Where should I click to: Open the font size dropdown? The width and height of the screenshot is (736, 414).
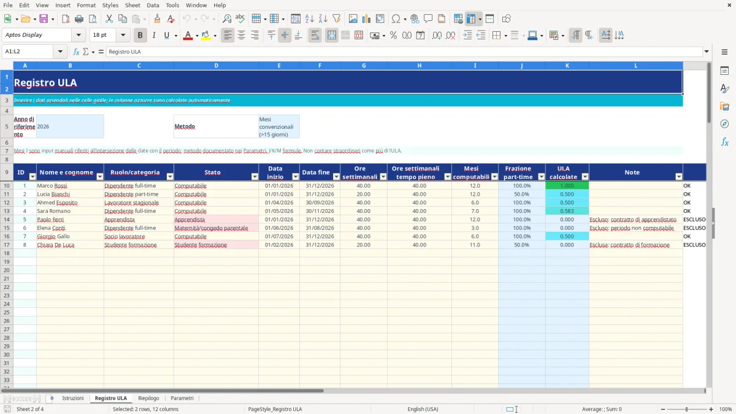tap(123, 36)
